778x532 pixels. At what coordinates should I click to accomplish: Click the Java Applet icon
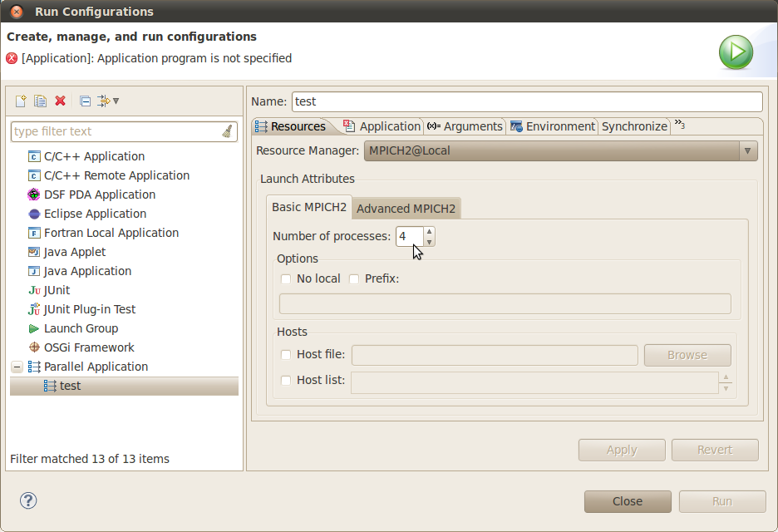34,252
